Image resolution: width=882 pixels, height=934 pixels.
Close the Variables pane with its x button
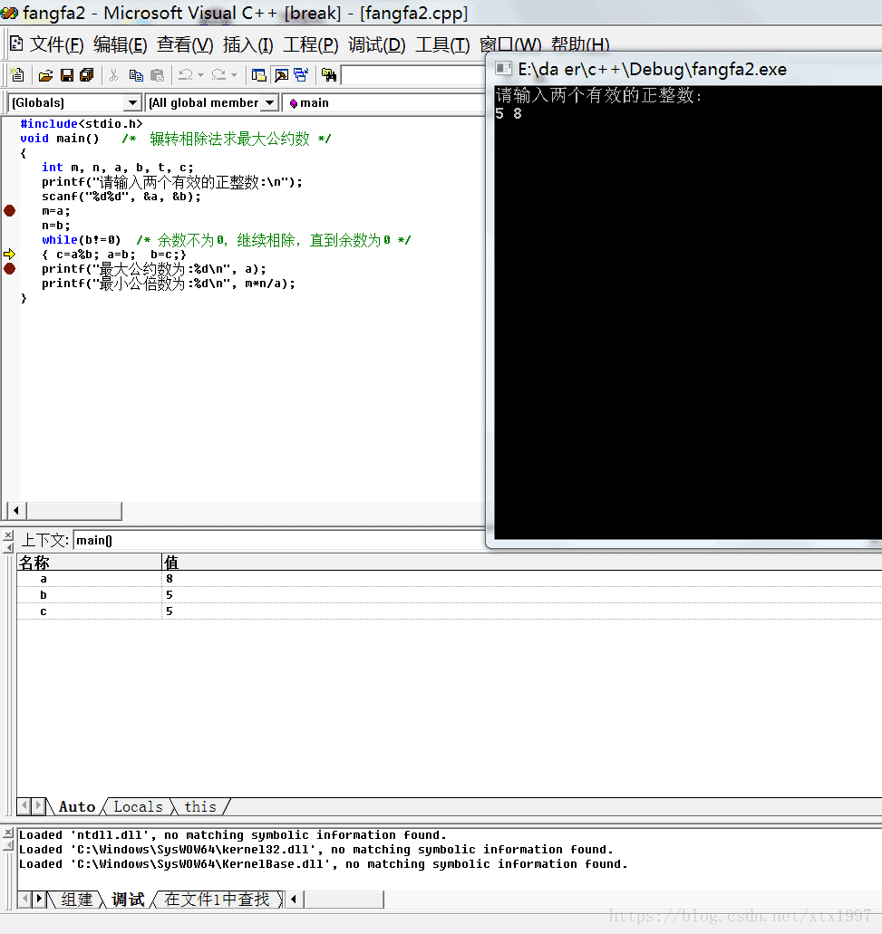point(8,535)
